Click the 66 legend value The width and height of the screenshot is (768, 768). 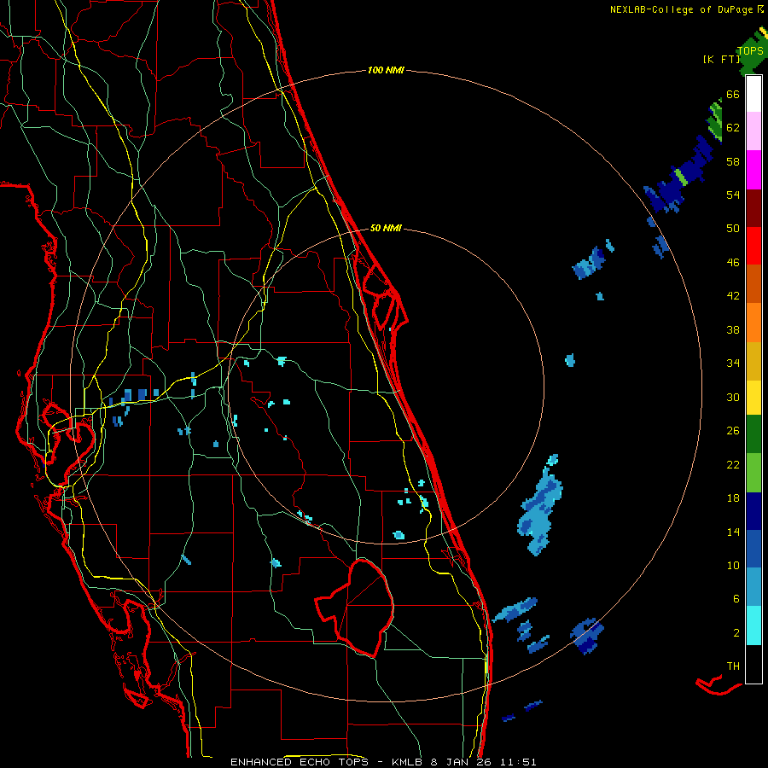pos(733,94)
